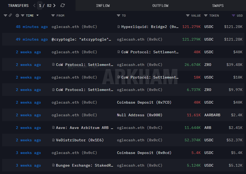The width and height of the screenshot is (246, 174).
Task: Click USD amount $39.48K
Action: pos(234,65)
